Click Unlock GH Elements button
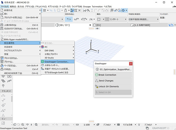 coord(113,86)
